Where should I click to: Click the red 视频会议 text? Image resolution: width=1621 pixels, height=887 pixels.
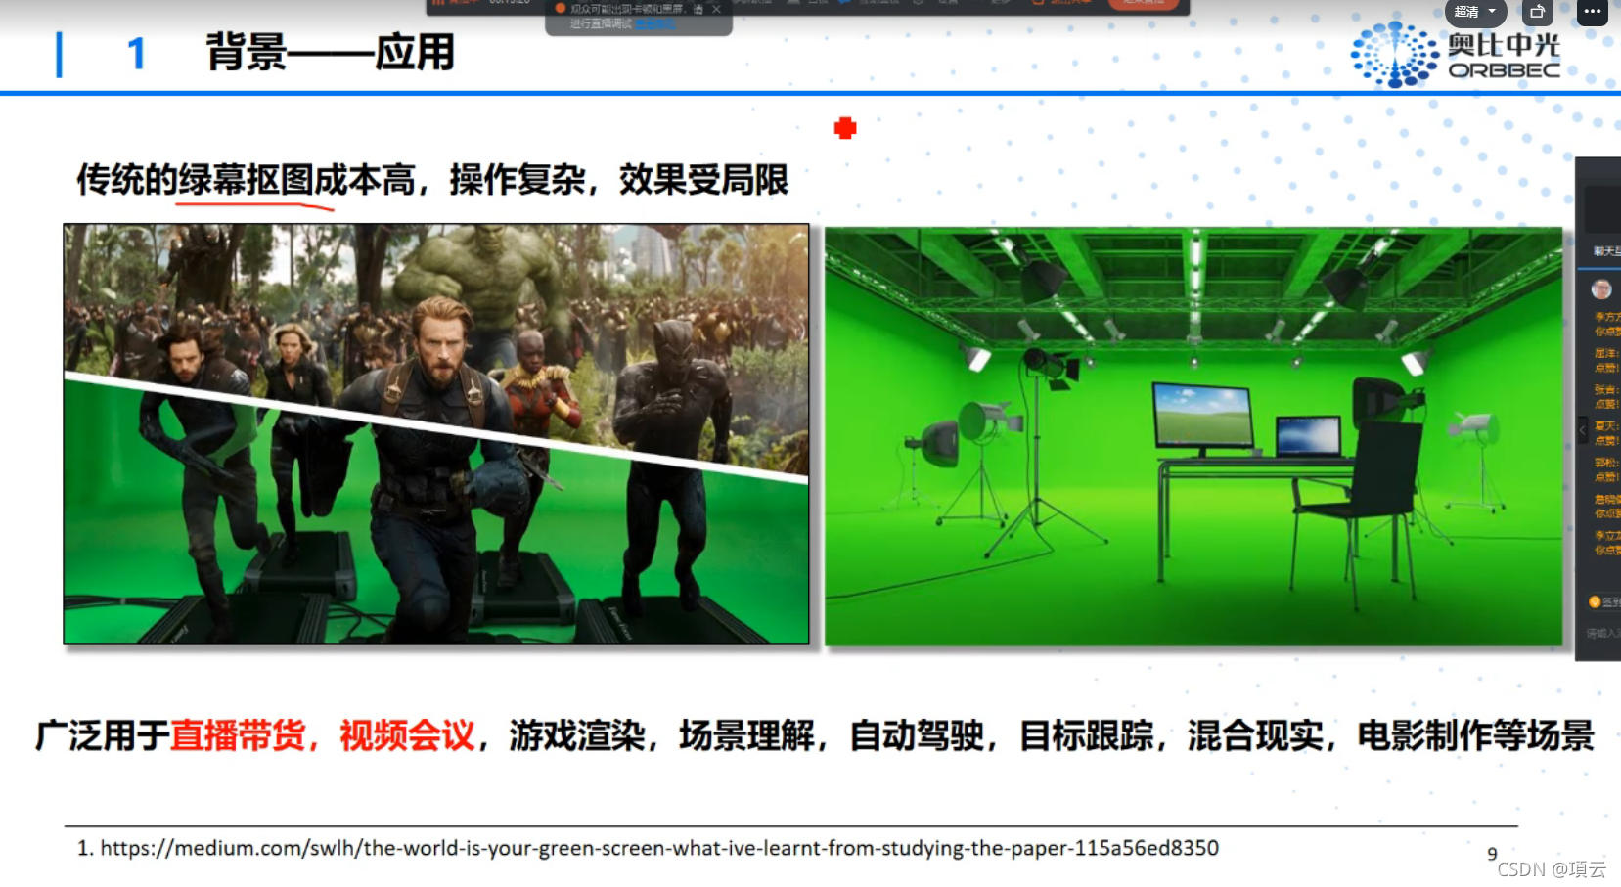click(x=407, y=735)
